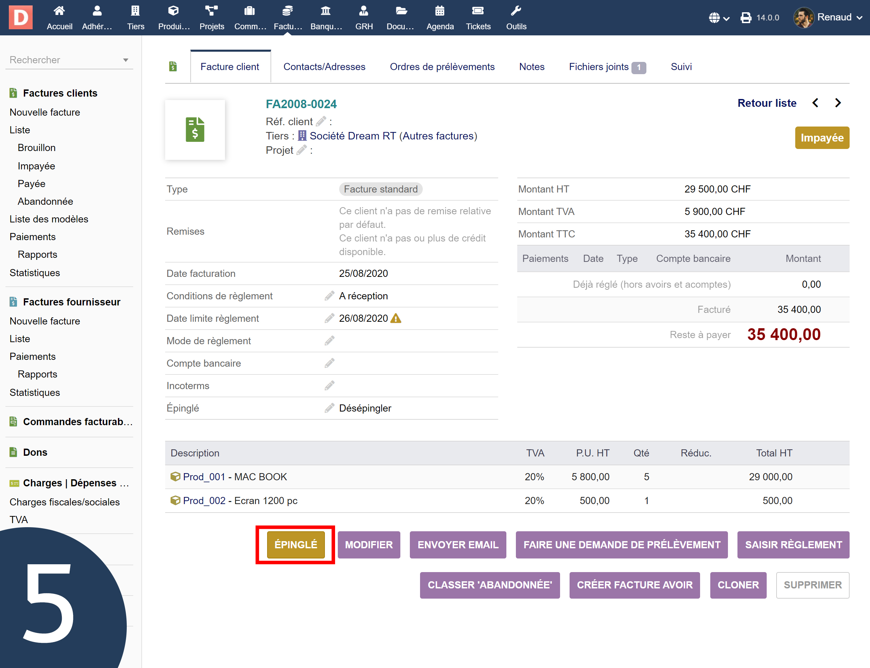Image resolution: width=870 pixels, height=668 pixels.
Task: Click Désépingler to unpin invoice
Action: pyautogui.click(x=365, y=408)
